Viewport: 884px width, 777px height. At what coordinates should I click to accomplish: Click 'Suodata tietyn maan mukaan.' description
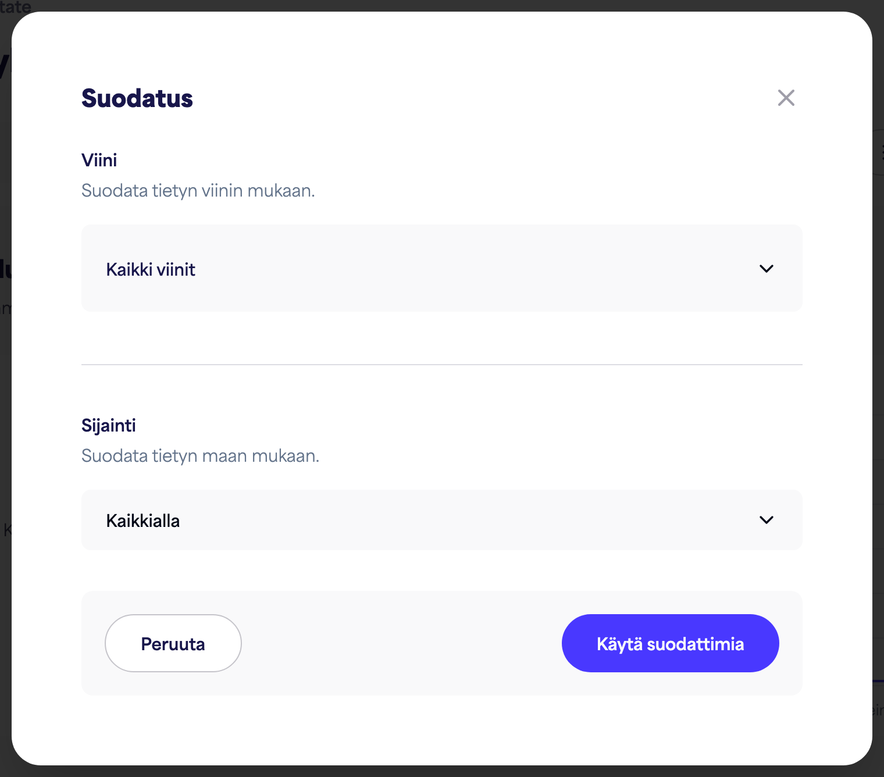coord(201,456)
